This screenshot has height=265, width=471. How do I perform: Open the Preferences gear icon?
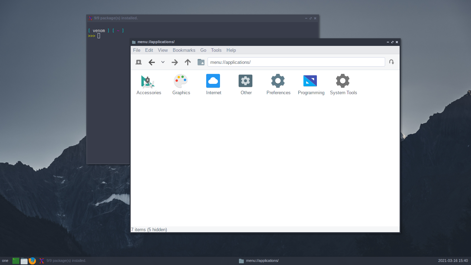(x=278, y=81)
